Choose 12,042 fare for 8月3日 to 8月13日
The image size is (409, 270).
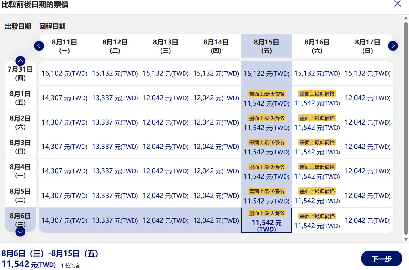[166, 147]
